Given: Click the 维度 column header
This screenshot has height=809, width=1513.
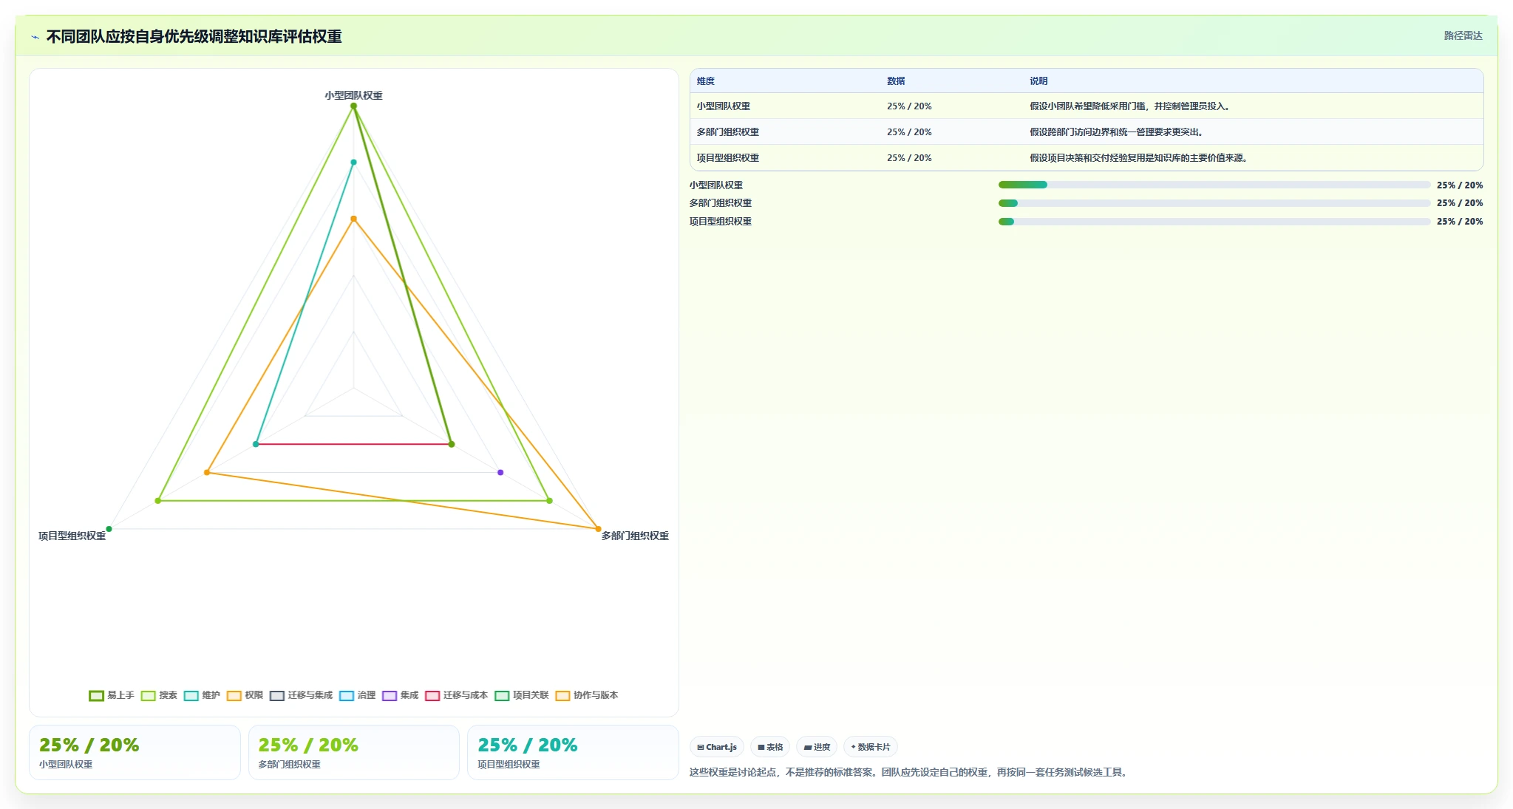Looking at the screenshot, I should click(706, 81).
